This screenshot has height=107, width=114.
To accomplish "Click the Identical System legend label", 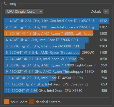I will (x=48, y=102).
